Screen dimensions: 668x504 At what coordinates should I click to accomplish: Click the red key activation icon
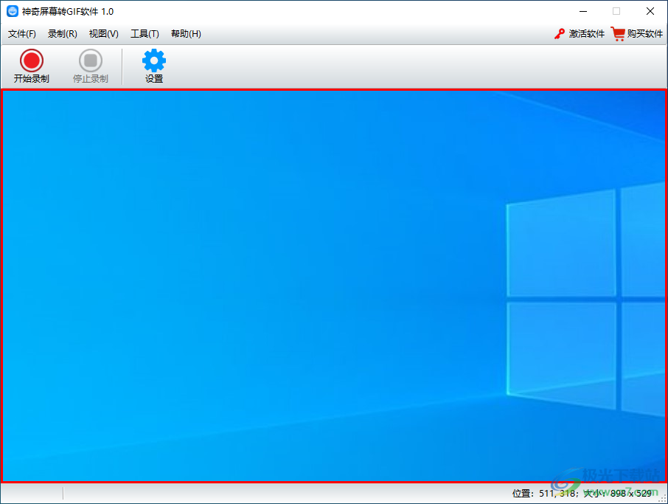pyautogui.click(x=560, y=34)
